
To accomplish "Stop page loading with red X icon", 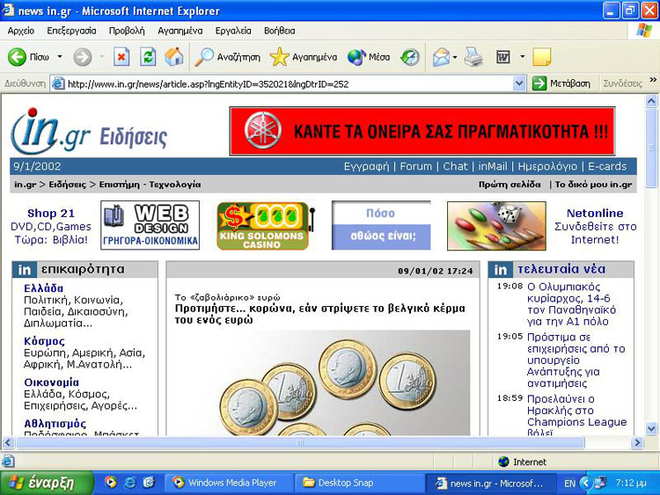I will tap(121, 57).
